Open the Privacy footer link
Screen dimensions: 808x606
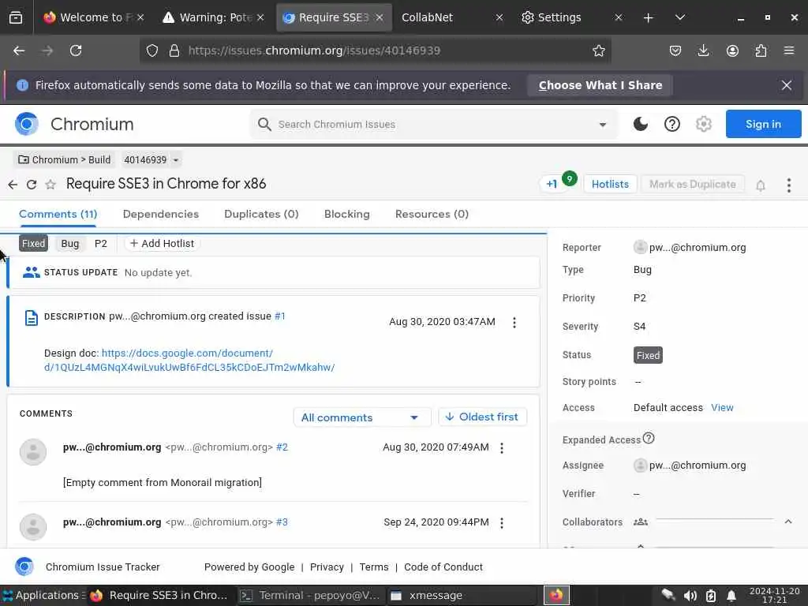(x=327, y=567)
